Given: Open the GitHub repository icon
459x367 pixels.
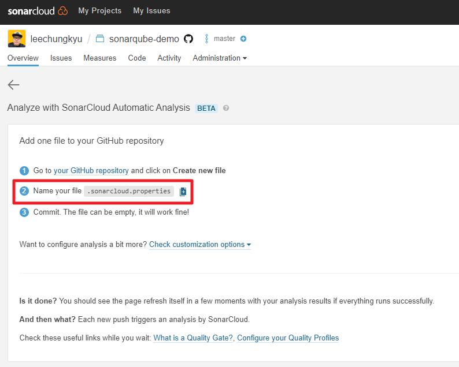Looking at the screenshot, I should [188, 39].
